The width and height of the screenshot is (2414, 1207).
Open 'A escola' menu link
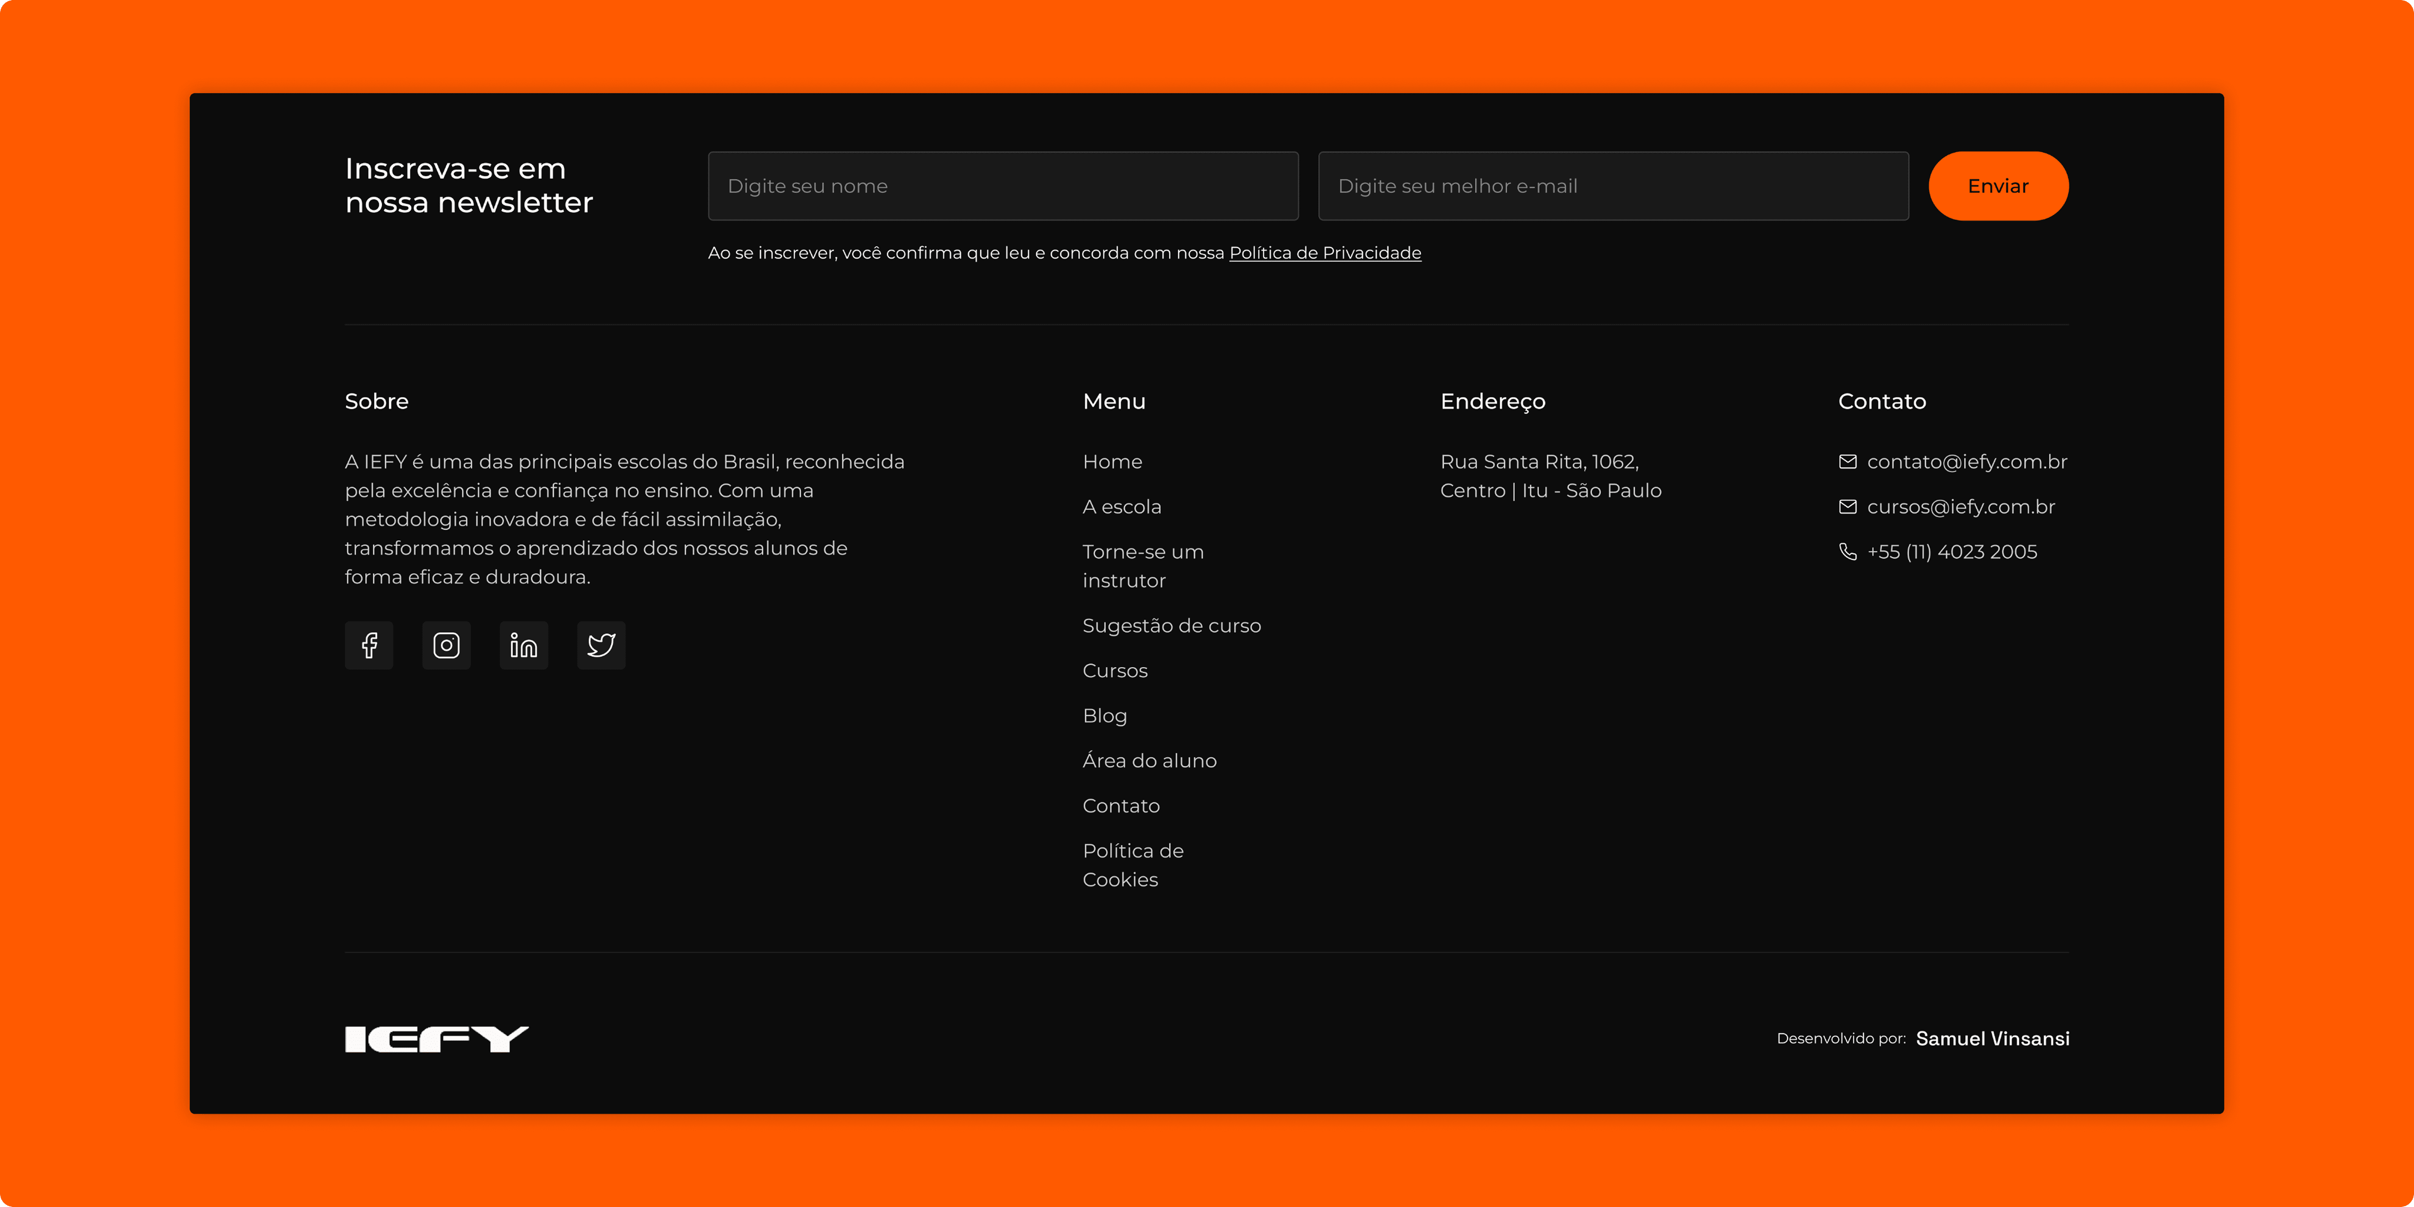(x=1122, y=507)
